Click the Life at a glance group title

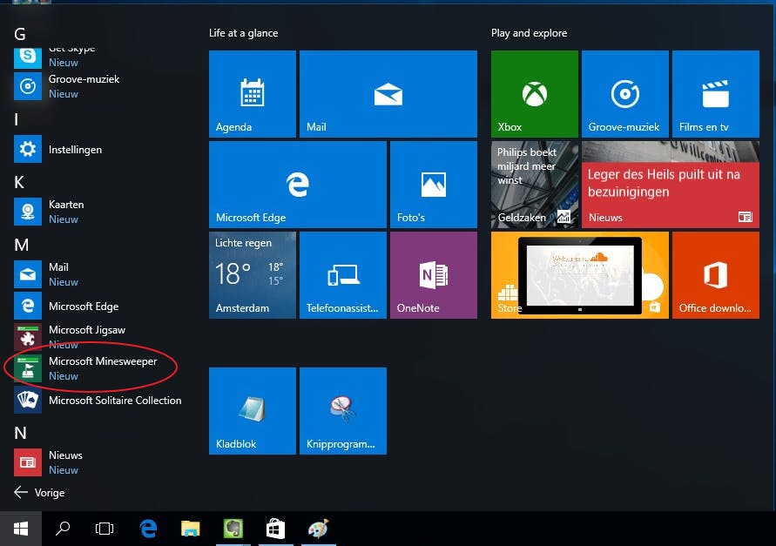tap(244, 33)
